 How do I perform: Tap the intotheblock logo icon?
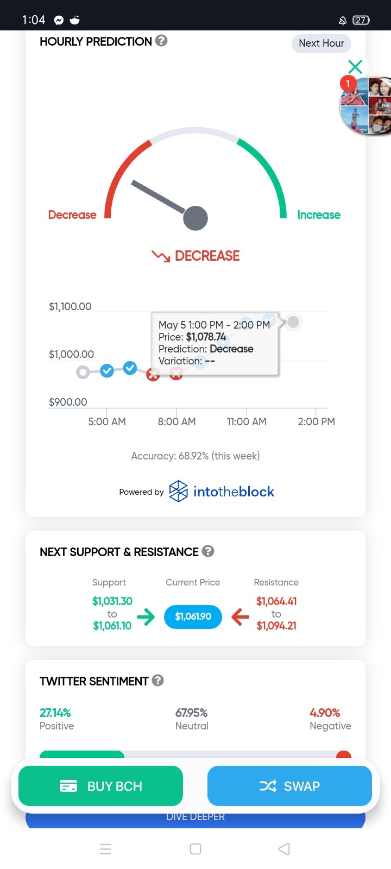[x=179, y=492]
